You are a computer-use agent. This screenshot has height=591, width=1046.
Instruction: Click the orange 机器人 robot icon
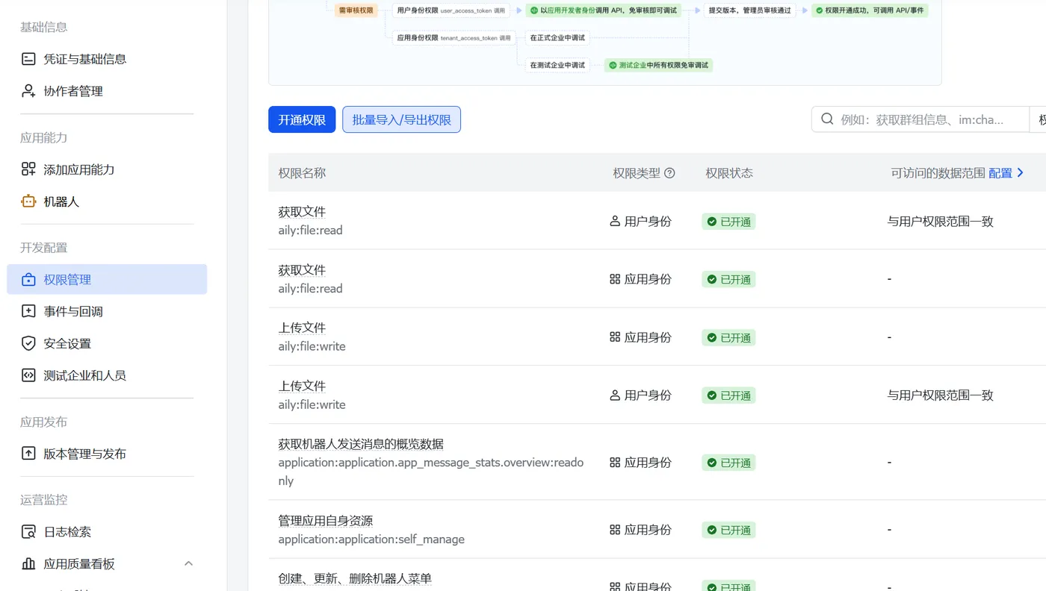(x=28, y=201)
